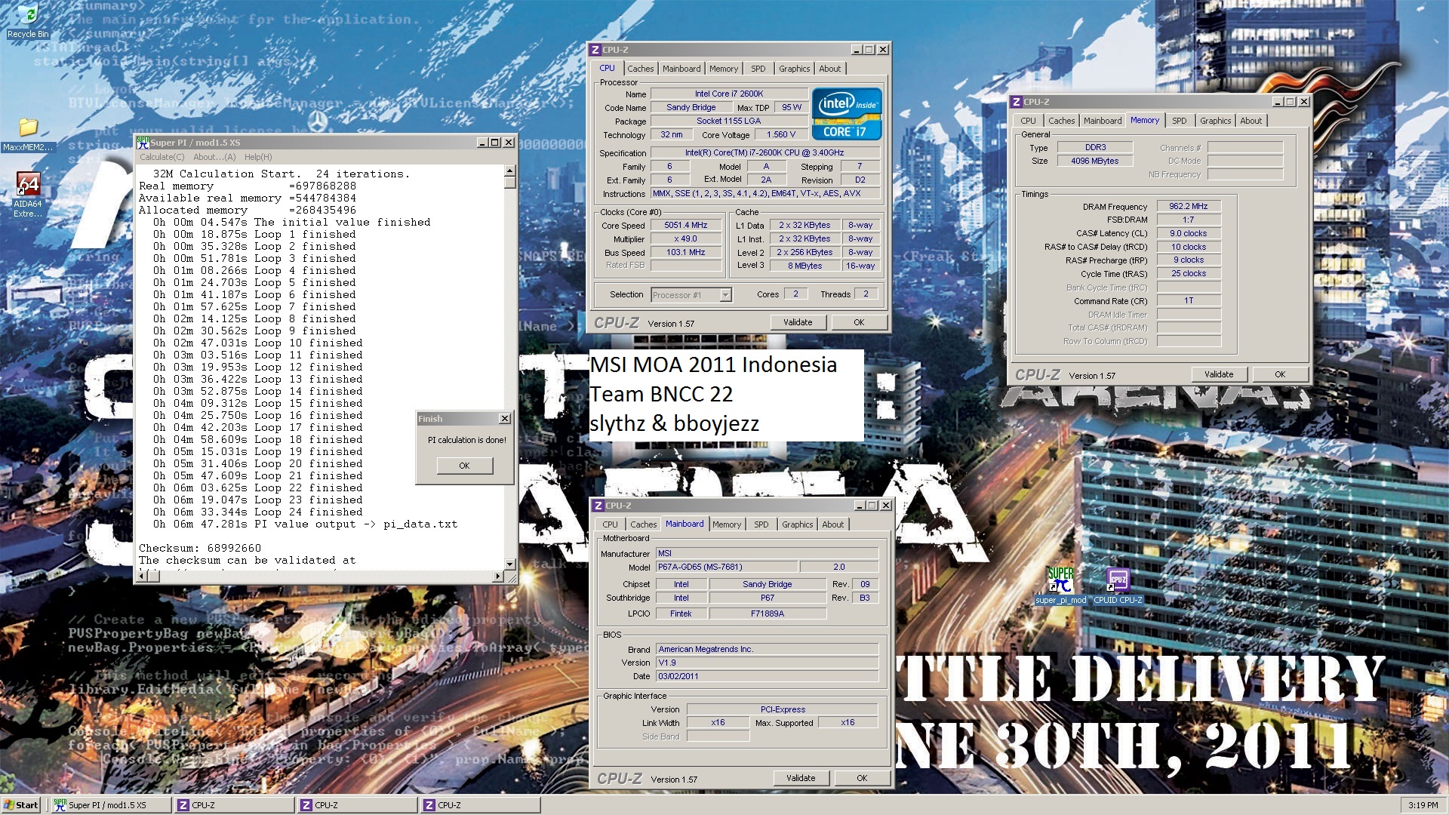Screen dimensions: 1449x815
Task: Open the Help(H) menu in Super PI
Action: 257,157
